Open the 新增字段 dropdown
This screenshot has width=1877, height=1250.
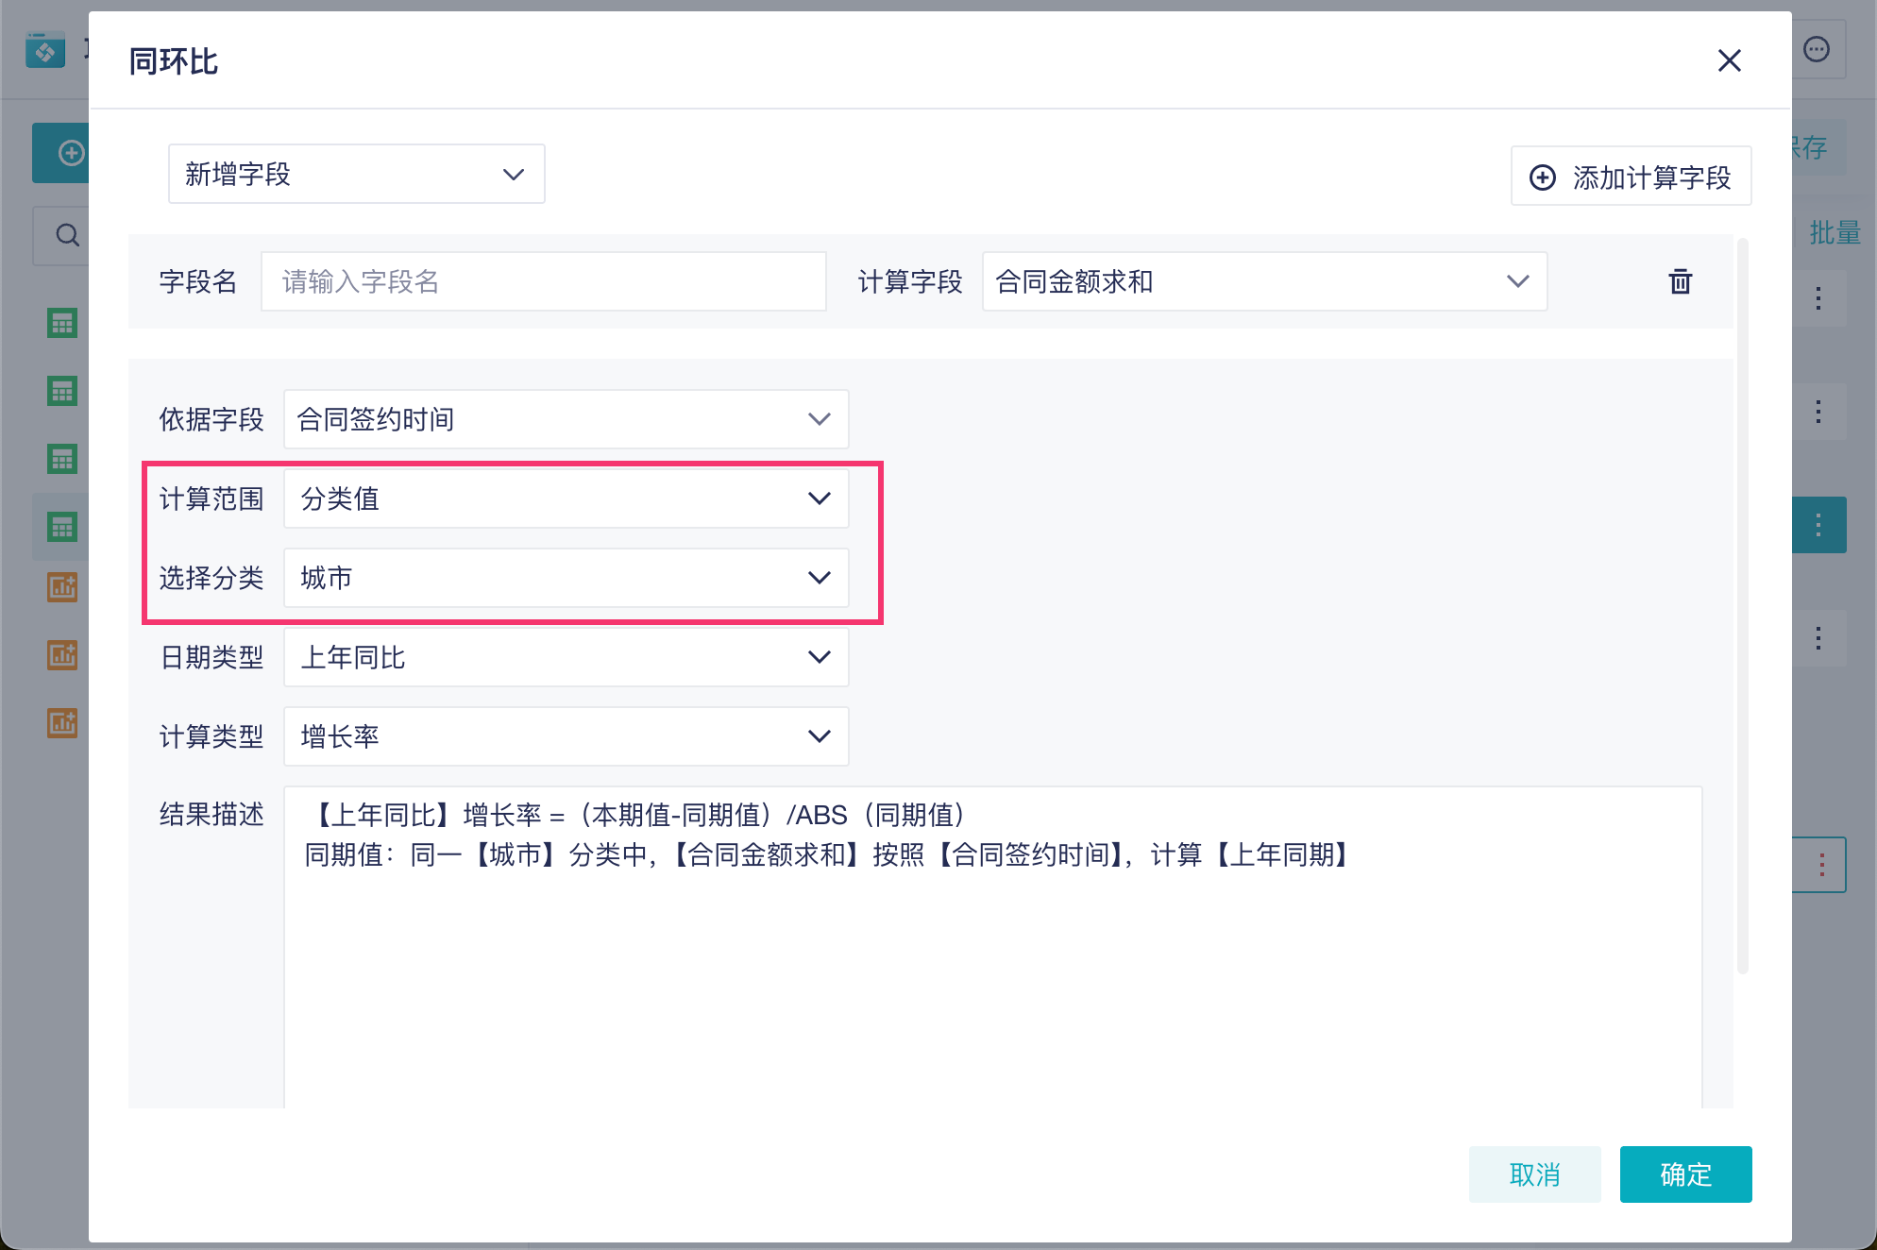(357, 174)
